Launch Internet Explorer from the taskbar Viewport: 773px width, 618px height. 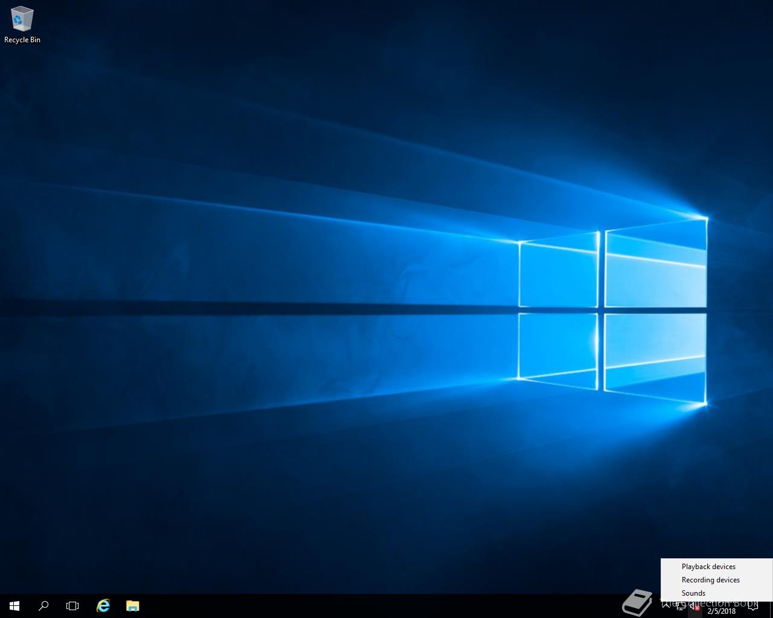[103, 605]
